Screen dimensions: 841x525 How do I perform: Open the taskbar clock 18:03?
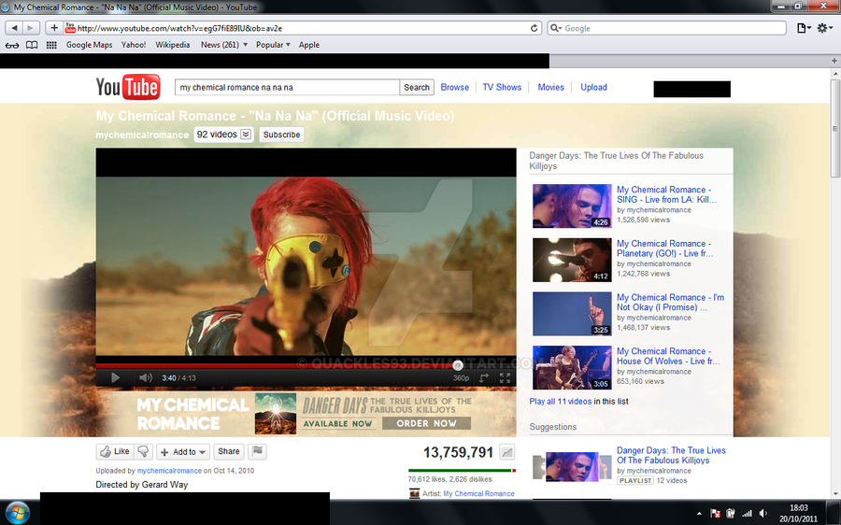click(x=798, y=513)
